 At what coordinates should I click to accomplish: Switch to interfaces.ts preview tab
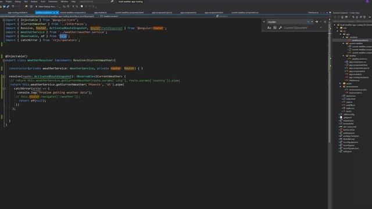(313, 13)
